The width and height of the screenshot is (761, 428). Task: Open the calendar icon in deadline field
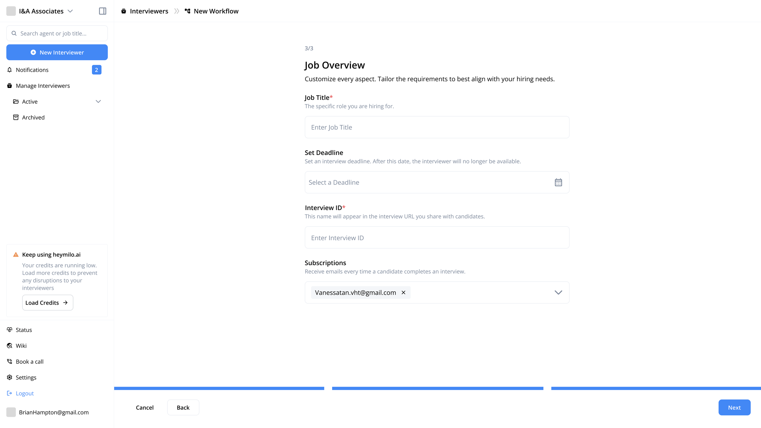coord(558,182)
